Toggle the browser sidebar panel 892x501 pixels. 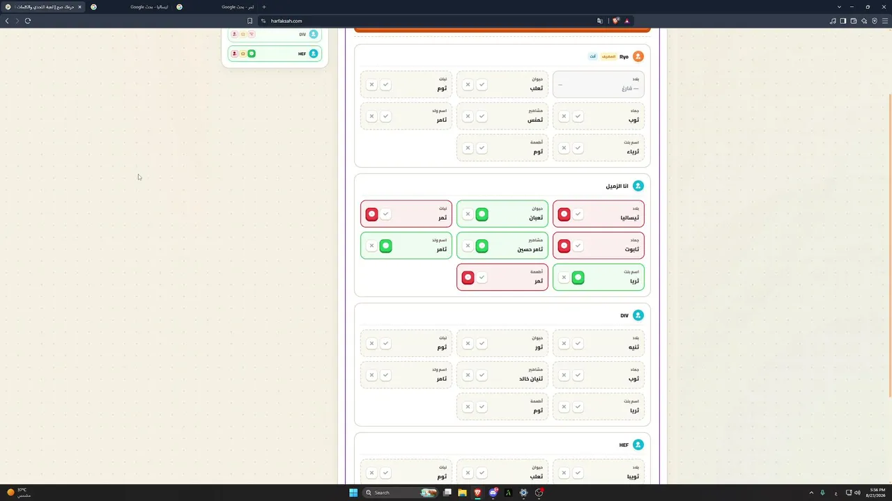click(843, 21)
